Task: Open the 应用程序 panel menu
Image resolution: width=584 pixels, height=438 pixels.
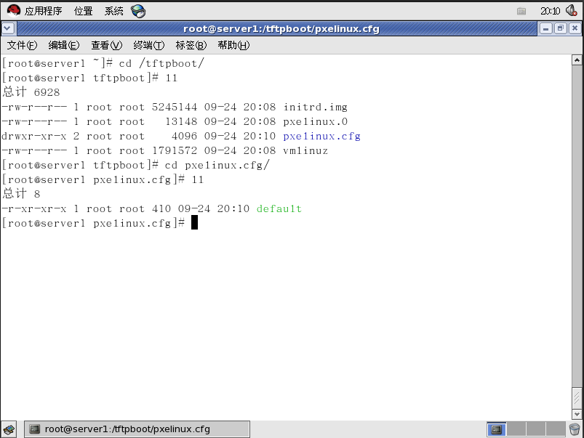Action: (x=43, y=11)
